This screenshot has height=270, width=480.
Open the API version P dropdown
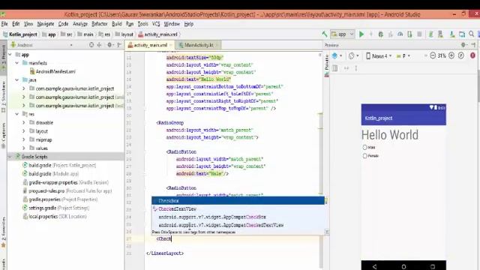pos(403,56)
